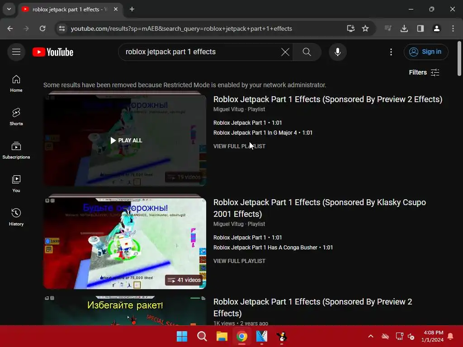
Task: Open YouTube settings three-dot menu
Action: [x=391, y=52]
